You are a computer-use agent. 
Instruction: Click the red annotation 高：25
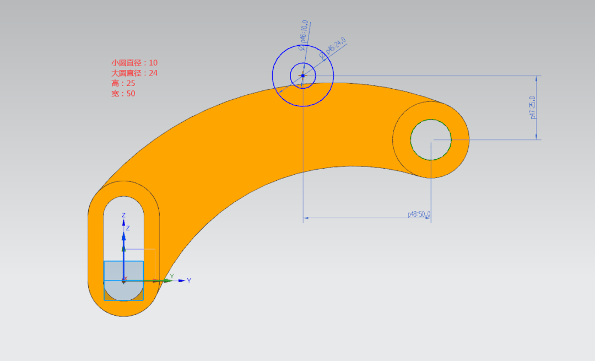coord(123,83)
